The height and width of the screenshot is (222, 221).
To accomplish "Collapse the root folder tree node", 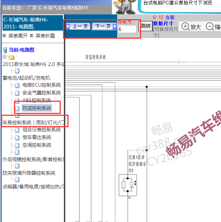I will tap(4, 57).
